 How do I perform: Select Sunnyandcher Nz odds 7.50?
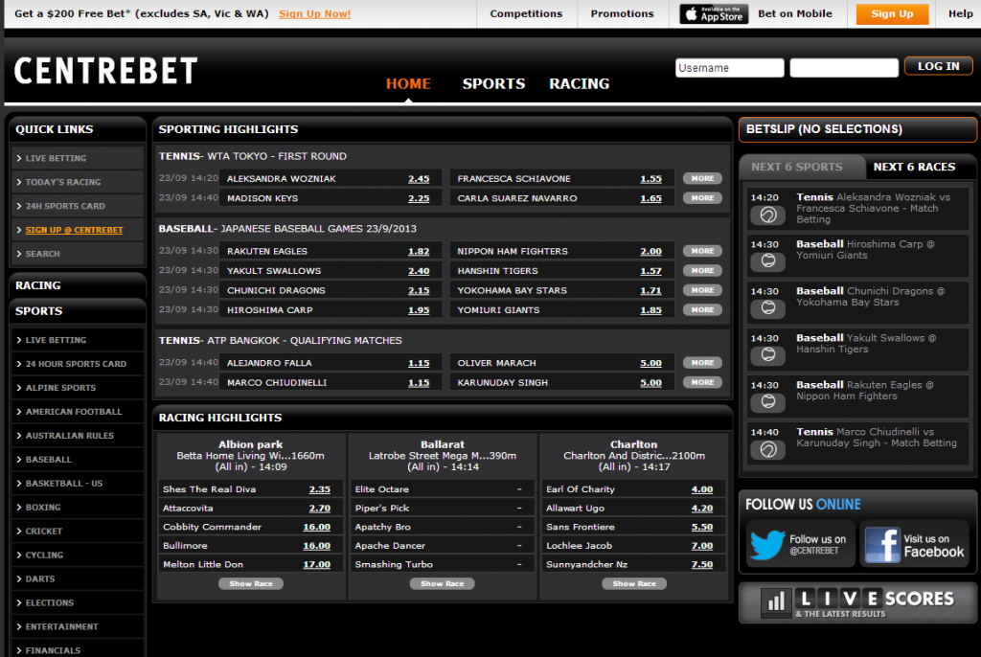pos(702,564)
